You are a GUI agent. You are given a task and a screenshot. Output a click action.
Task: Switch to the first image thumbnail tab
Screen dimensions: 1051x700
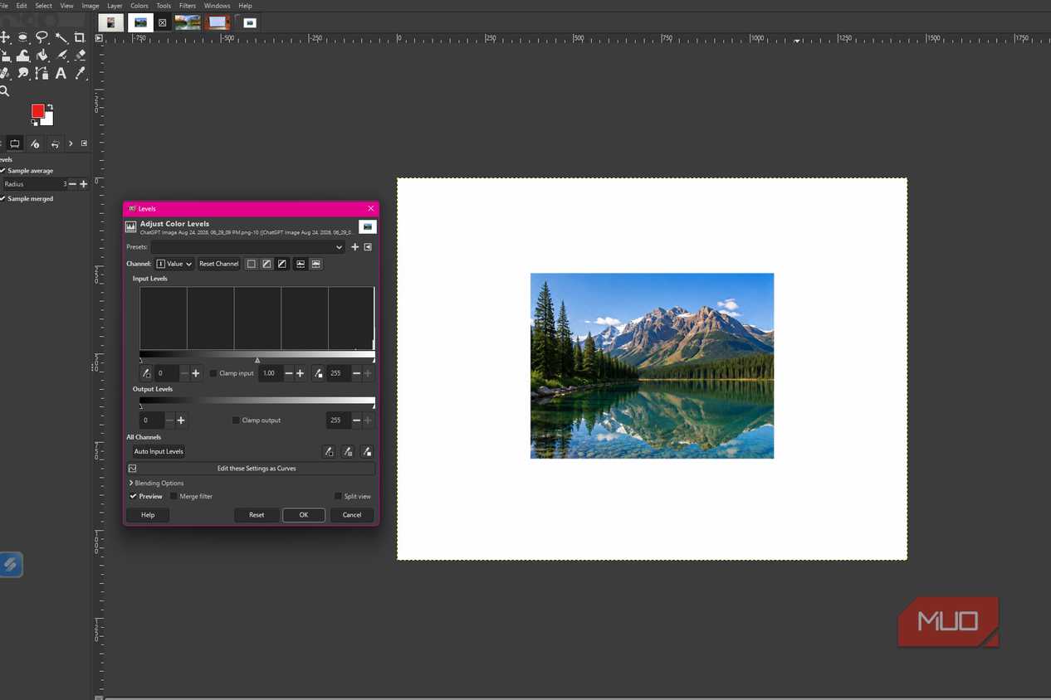[x=110, y=22]
